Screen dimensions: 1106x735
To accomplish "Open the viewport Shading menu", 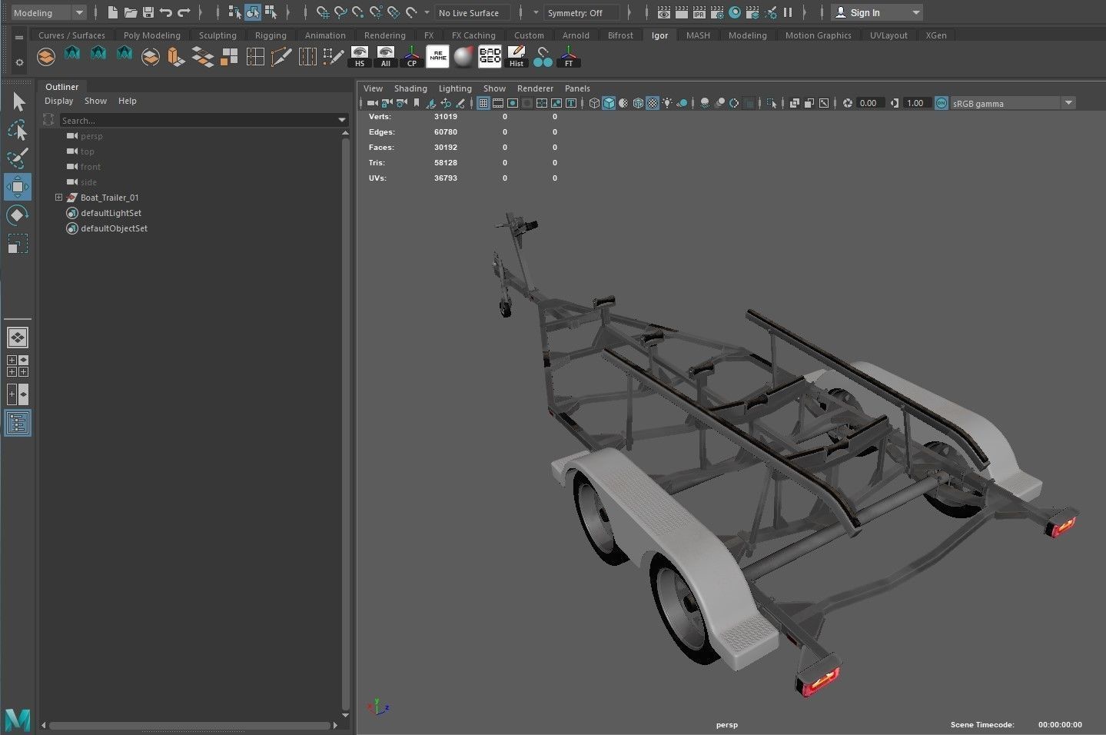I will pos(410,88).
